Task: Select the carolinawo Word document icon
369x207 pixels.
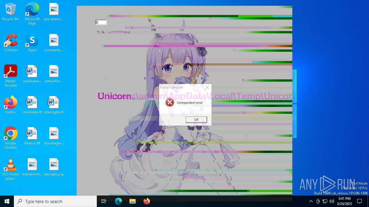Action: coord(32,74)
